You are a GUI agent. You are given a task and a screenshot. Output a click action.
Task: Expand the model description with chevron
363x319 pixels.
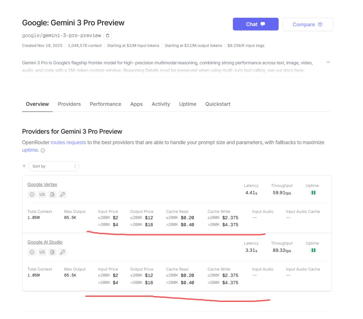coord(328,62)
